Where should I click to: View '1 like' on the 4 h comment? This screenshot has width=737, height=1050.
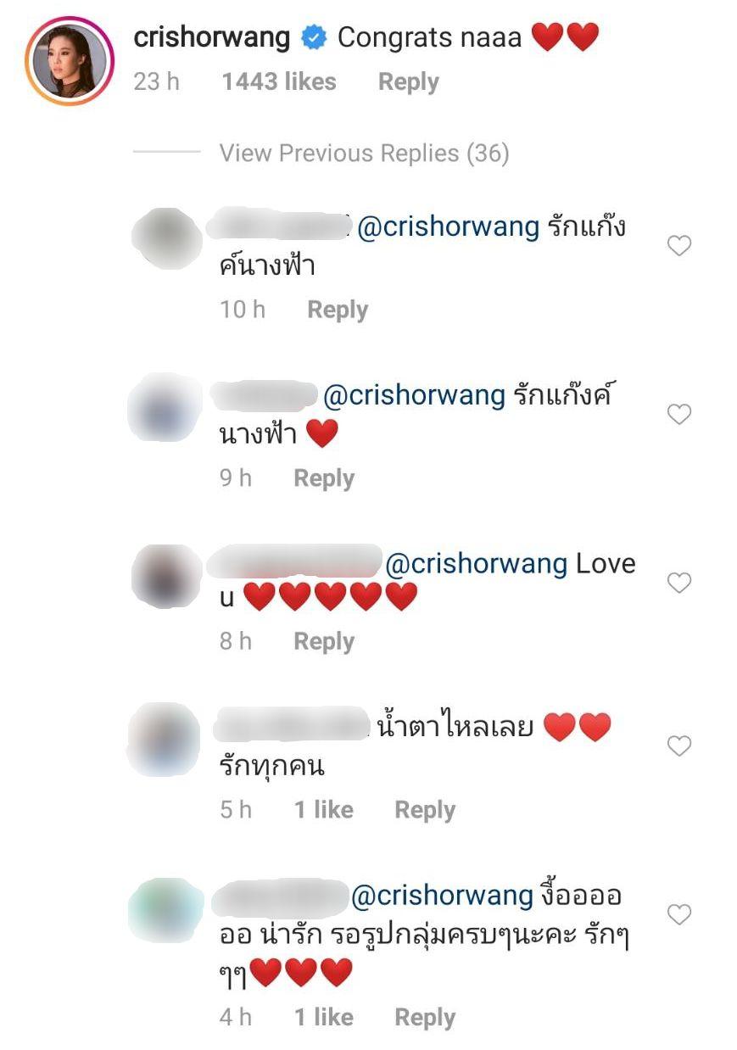click(324, 1018)
